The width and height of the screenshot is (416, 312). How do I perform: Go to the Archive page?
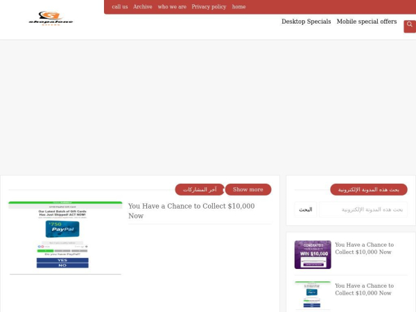[143, 7]
